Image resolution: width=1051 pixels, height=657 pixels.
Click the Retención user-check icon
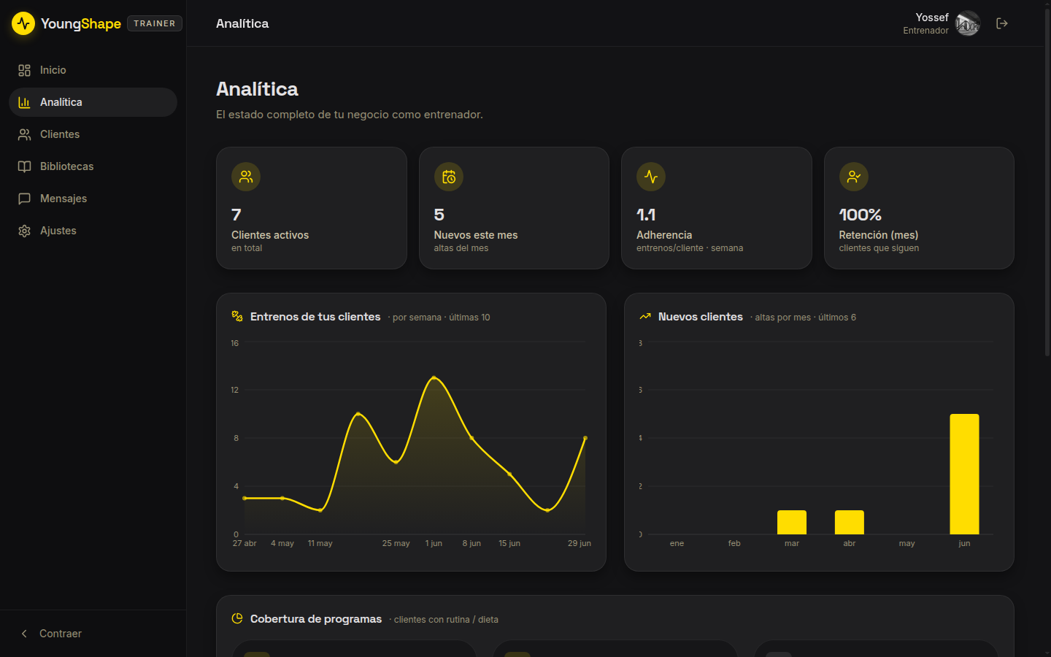click(854, 177)
